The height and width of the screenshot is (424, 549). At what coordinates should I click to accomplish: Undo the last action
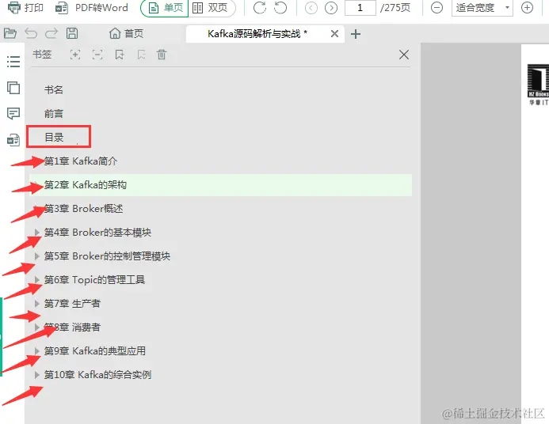31,33
